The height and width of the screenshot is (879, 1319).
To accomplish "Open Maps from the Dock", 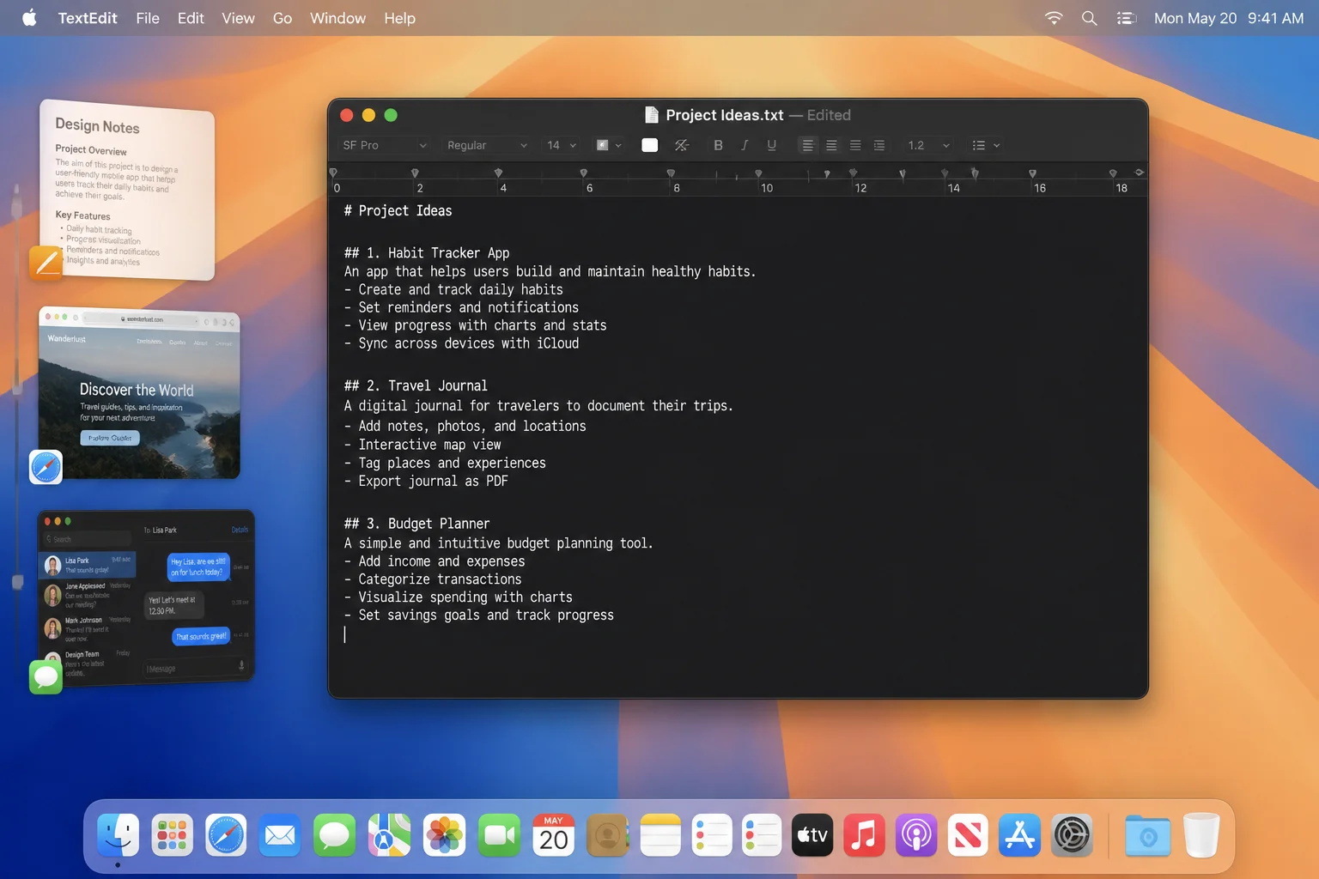I will tap(389, 835).
